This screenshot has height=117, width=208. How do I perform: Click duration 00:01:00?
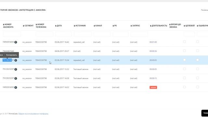point(153,42)
